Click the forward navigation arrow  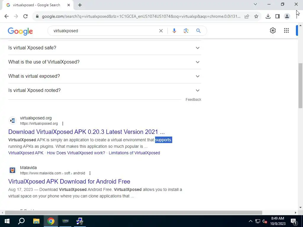click(x=16, y=16)
